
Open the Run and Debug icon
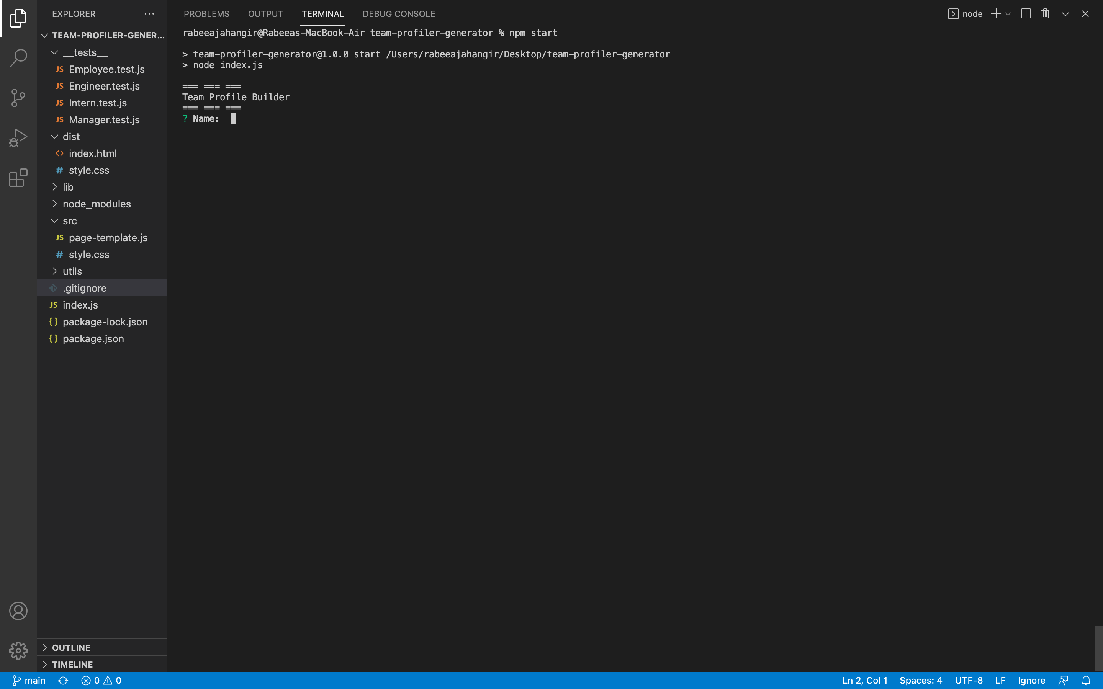click(x=18, y=137)
